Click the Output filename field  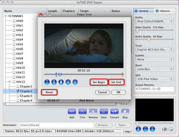(154, 89)
